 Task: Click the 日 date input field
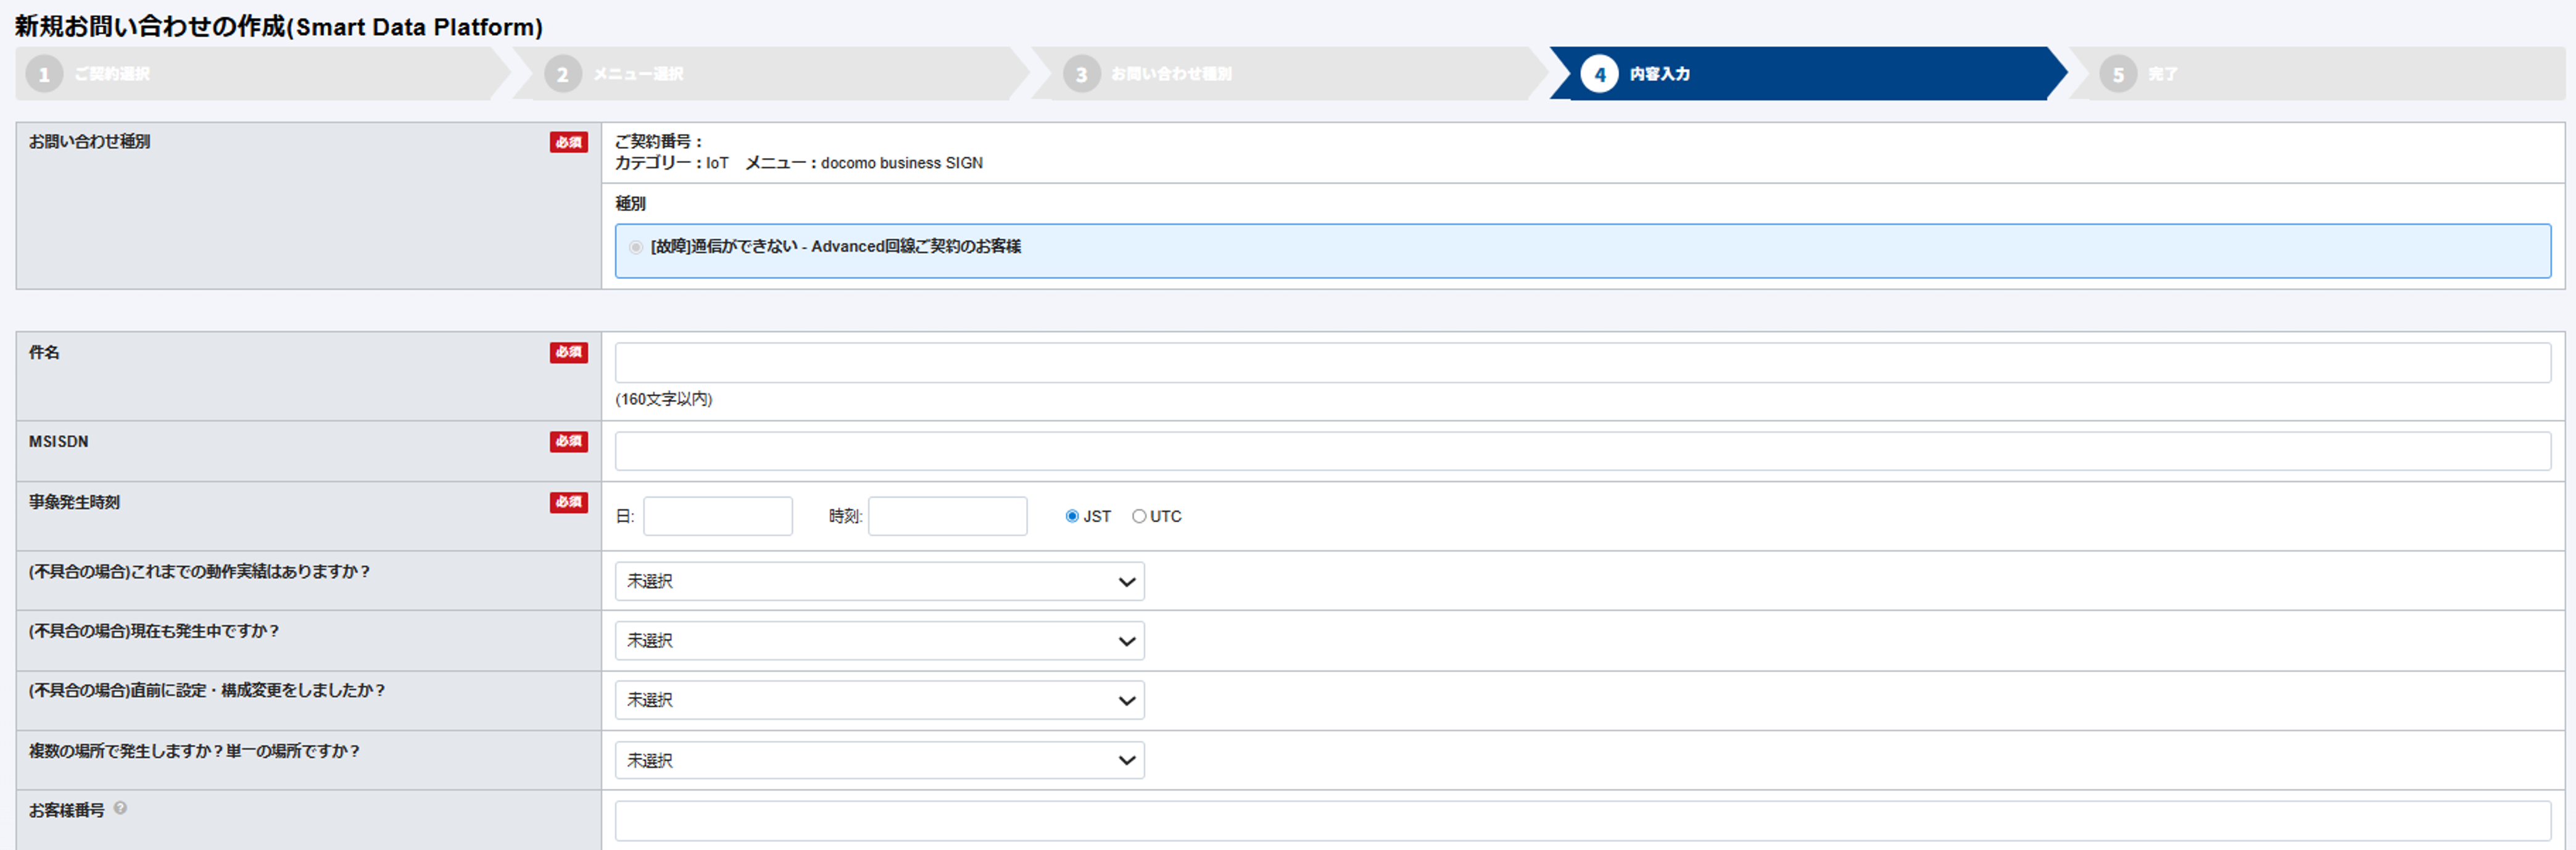pyautogui.click(x=717, y=516)
